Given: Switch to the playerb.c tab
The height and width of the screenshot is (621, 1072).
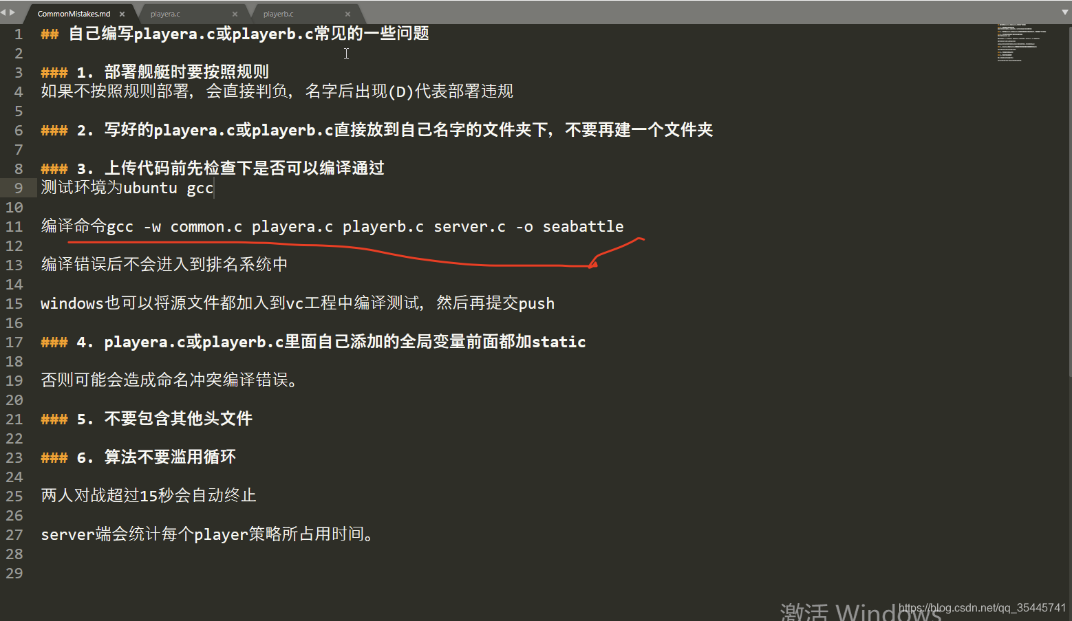Looking at the screenshot, I should 278,14.
